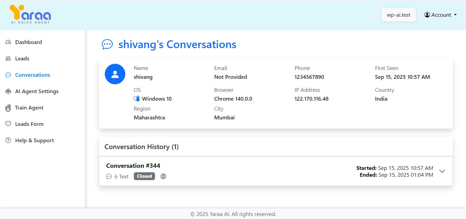Click the email value Not Provided
The width and height of the screenshot is (466, 219).
coord(230,77)
